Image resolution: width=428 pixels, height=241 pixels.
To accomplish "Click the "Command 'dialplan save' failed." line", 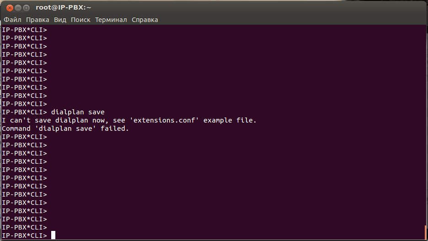I will pyautogui.click(x=65, y=129).
